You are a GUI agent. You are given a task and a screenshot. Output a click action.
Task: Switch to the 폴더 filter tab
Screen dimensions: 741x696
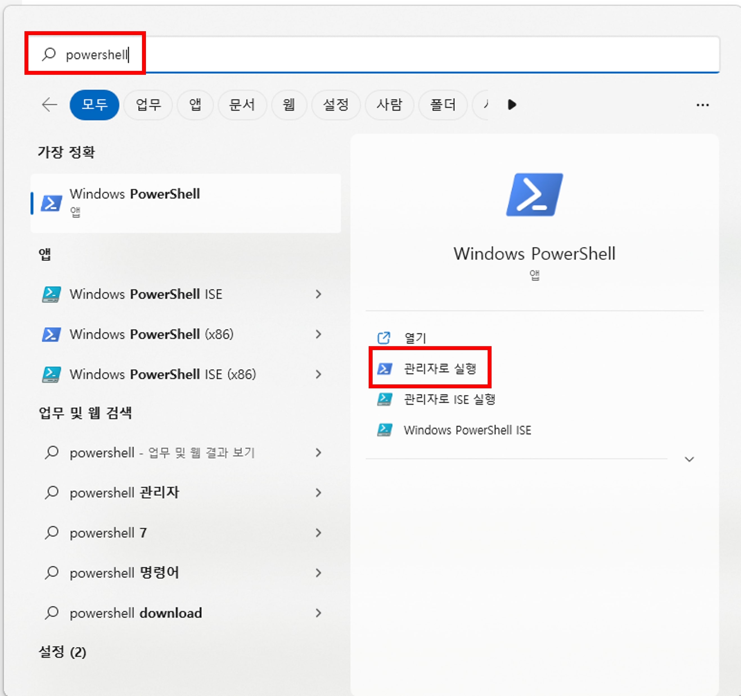click(443, 105)
